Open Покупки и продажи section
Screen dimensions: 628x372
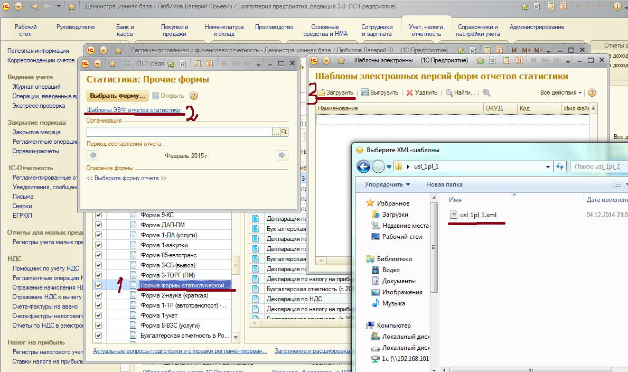point(175,31)
